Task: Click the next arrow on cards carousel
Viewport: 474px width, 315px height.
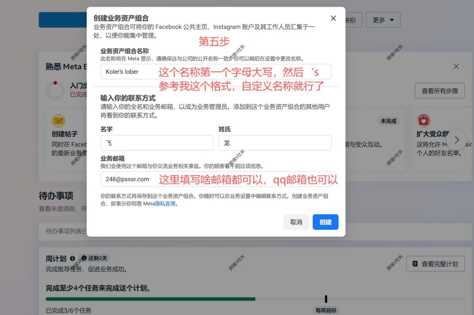Action: (457, 140)
